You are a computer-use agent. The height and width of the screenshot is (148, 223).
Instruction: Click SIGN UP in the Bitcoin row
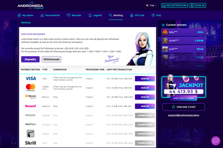145,97
